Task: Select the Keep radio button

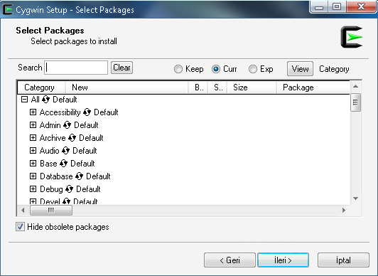Action: pos(178,69)
